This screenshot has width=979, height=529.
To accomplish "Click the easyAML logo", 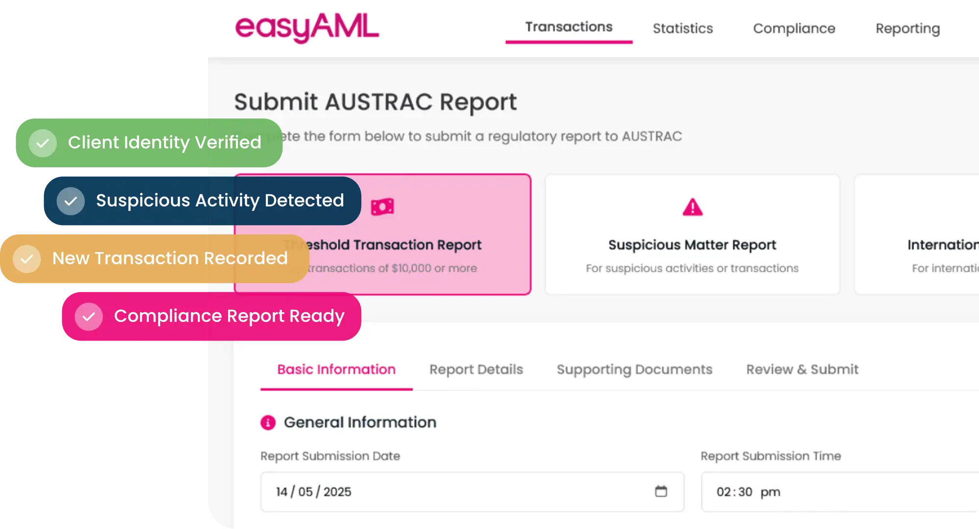I will point(307,27).
